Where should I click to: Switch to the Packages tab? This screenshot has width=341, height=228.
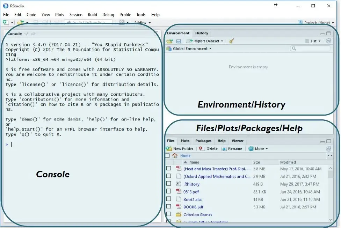203,141
